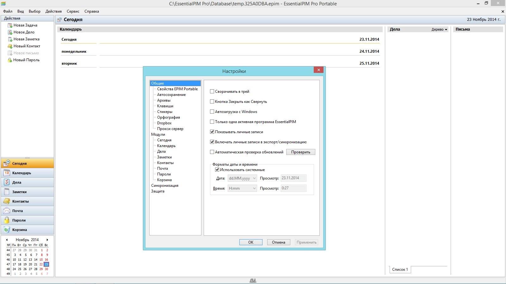Select Прокси сервер in settings tree
This screenshot has height=284, width=506.
click(170, 129)
